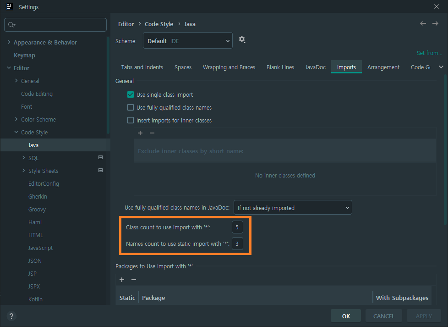Enable Insert imports for inner classes
Image resolution: width=448 pixels, height=327 pixels.
point(131,120)
